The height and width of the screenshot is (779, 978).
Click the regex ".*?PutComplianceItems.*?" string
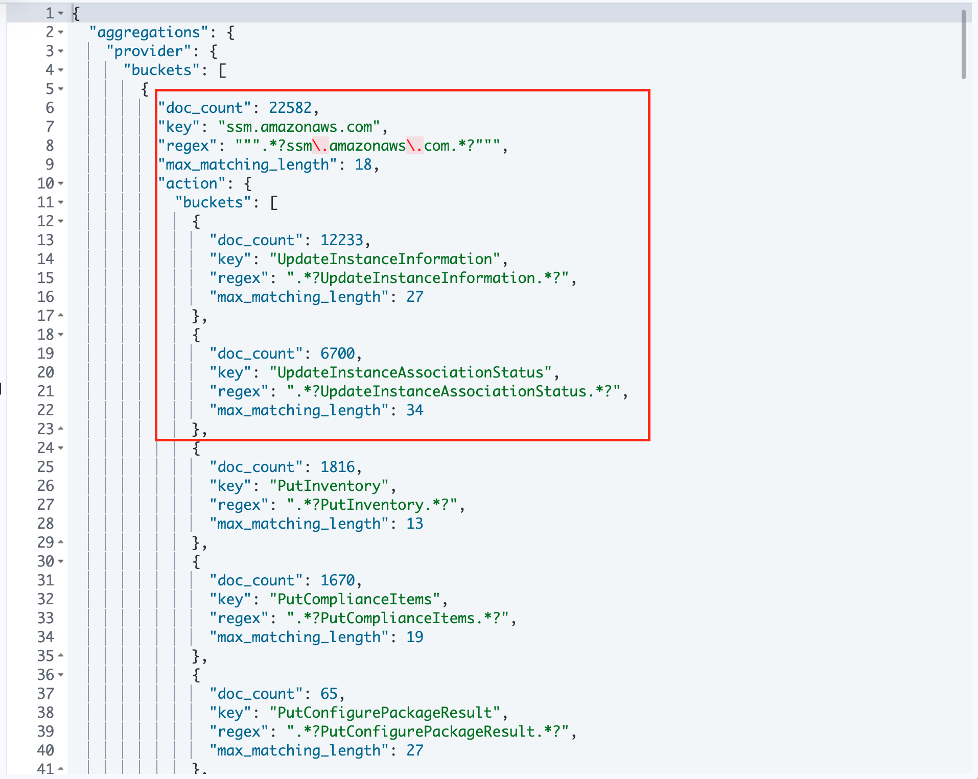click(398, 618)
